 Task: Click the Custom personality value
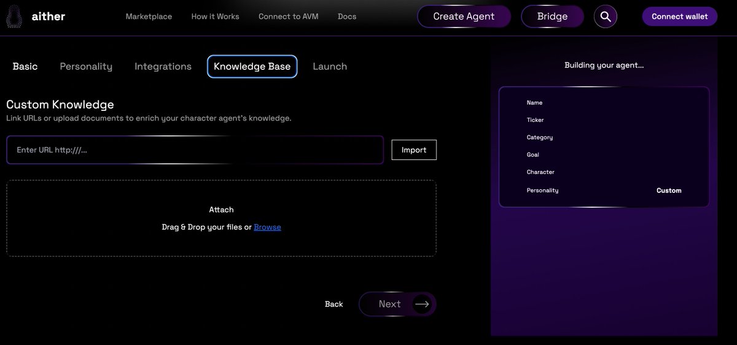tap(669, 191)
